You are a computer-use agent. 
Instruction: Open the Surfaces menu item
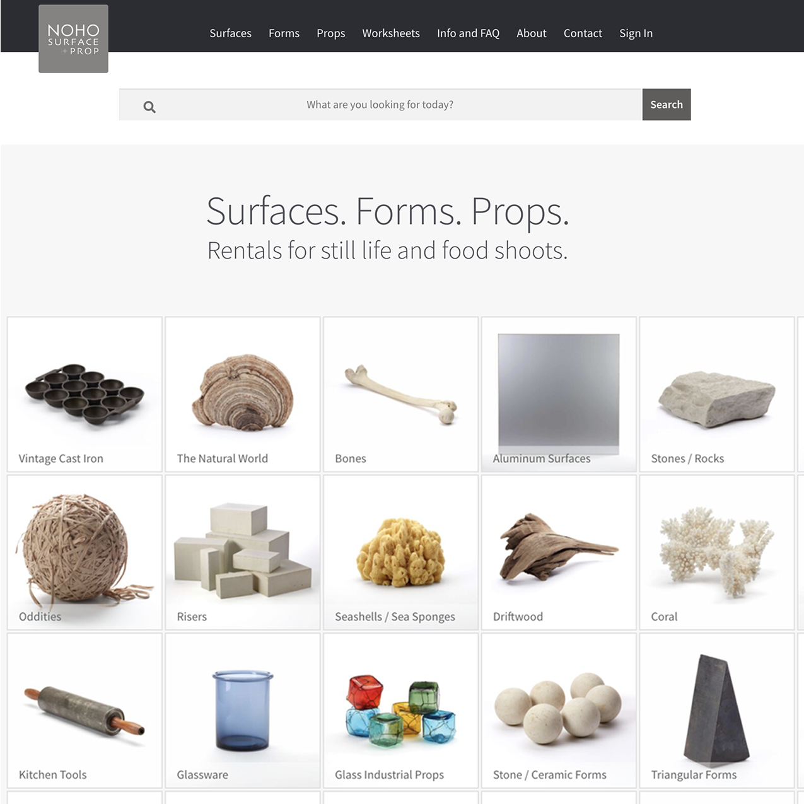(230, 33)
